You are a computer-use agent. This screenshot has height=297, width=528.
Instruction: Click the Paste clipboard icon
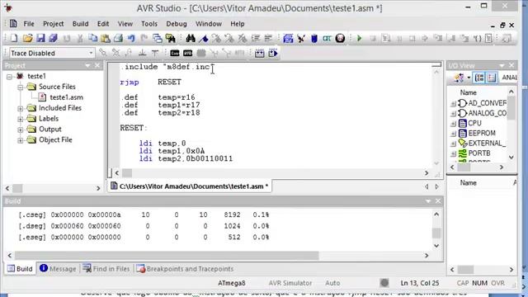point(106,39)
